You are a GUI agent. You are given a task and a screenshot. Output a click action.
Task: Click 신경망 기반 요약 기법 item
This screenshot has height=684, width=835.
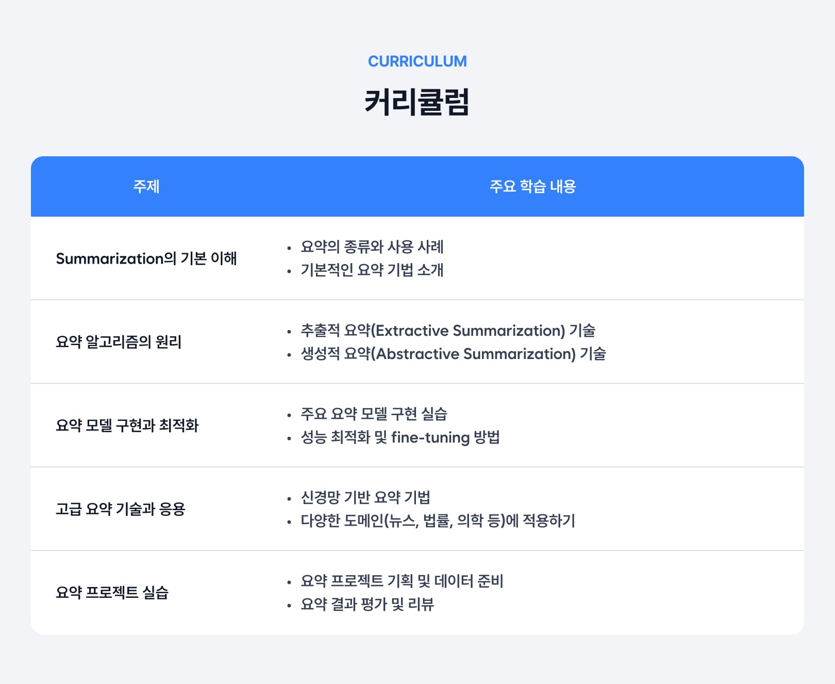[x=365, y=497]
